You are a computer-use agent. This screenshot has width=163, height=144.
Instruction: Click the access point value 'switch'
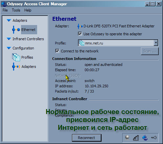coord(89,81)
